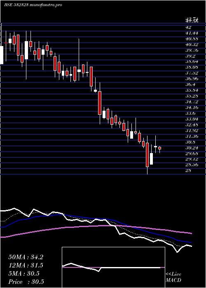Screen dimensions: 206x288
Task: Click the last red candlestick on the right
Action: [160, 148]
